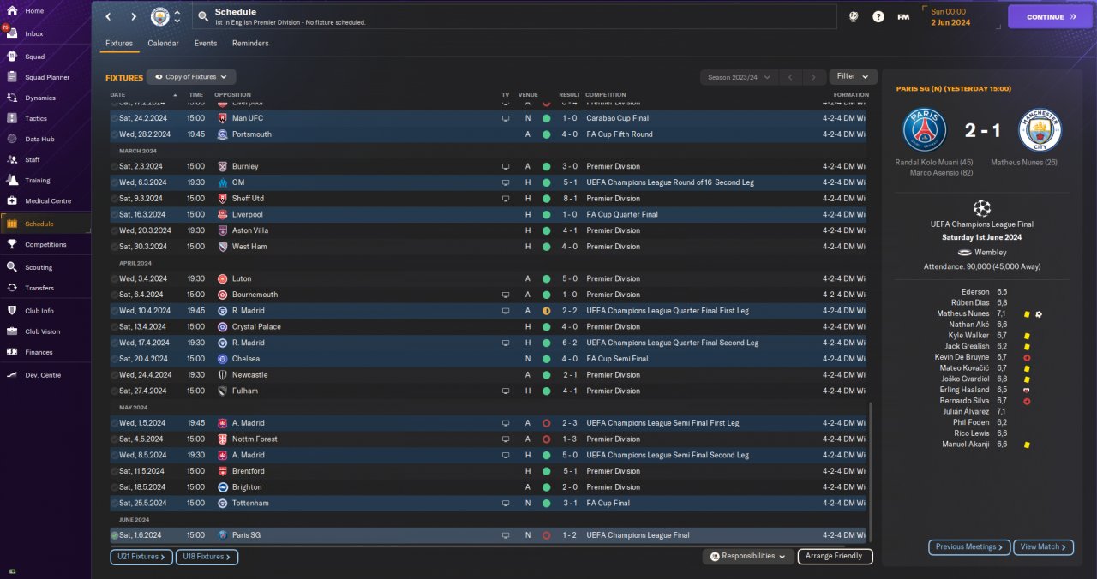1097x579 pixels.
Task: Expand the U18 Fixtures menu
Action: click(207, 557)
